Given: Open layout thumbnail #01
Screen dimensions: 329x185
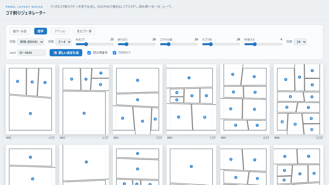Looking at the screenshot, I should click(30, 99).
